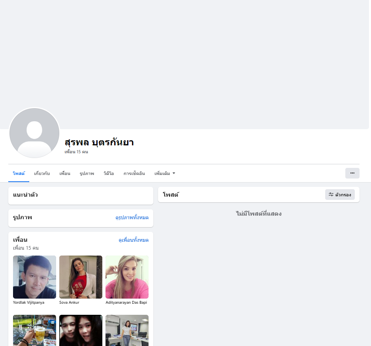Expand the เพิ่มเติม dropdown menu
371x346 pixels.
coord(165,173)
